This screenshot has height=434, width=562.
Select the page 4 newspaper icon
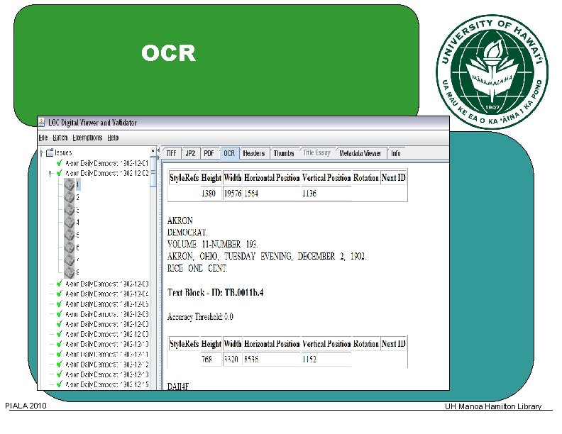(x=69, y=222)
